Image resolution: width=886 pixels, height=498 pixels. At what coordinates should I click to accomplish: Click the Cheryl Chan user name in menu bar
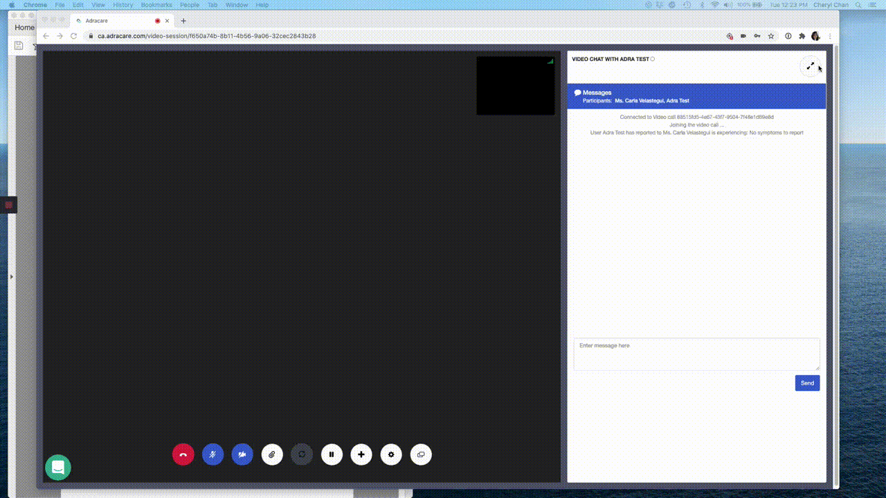coord(830,4)
